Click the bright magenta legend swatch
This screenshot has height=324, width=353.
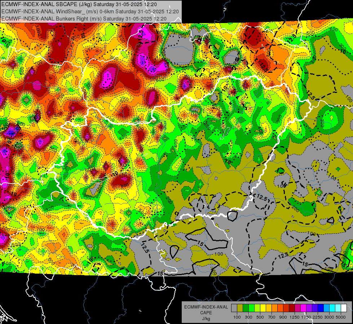click(304, 308)
